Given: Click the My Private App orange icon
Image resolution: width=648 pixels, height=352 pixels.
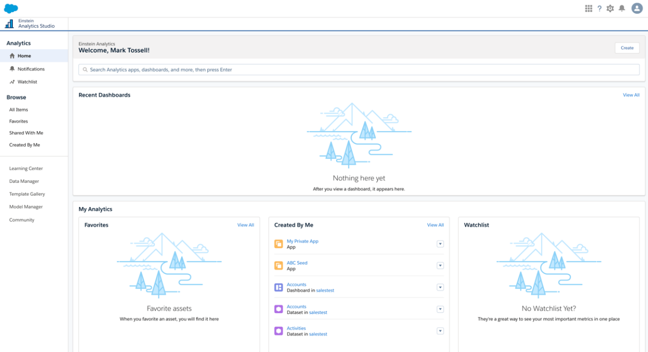Looking at the screenshot, I should [278, 244].
